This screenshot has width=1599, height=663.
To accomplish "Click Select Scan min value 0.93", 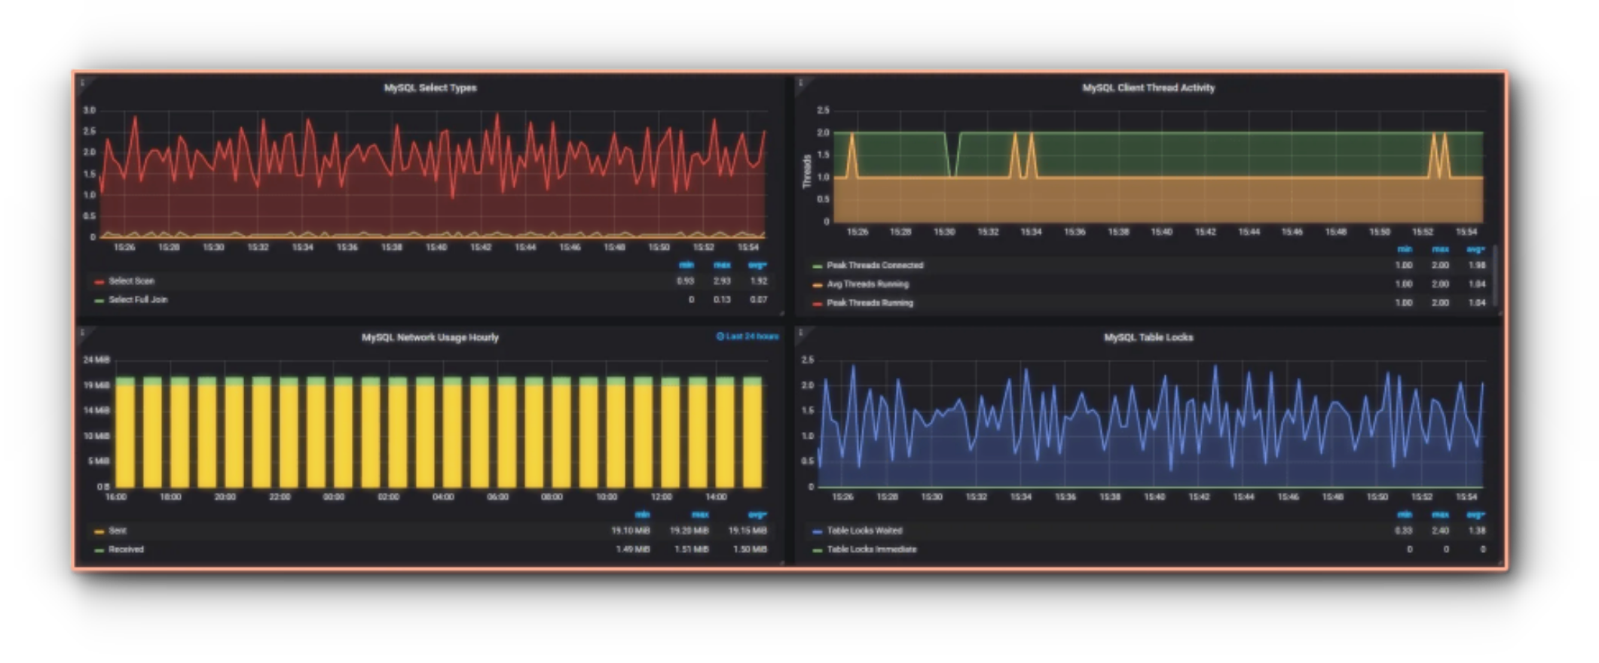I will [685, 281].
